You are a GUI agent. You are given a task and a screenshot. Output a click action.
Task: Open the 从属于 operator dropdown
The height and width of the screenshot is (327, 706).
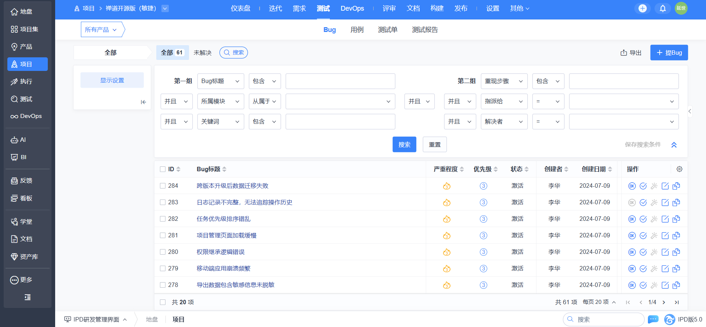click(265, 101)
